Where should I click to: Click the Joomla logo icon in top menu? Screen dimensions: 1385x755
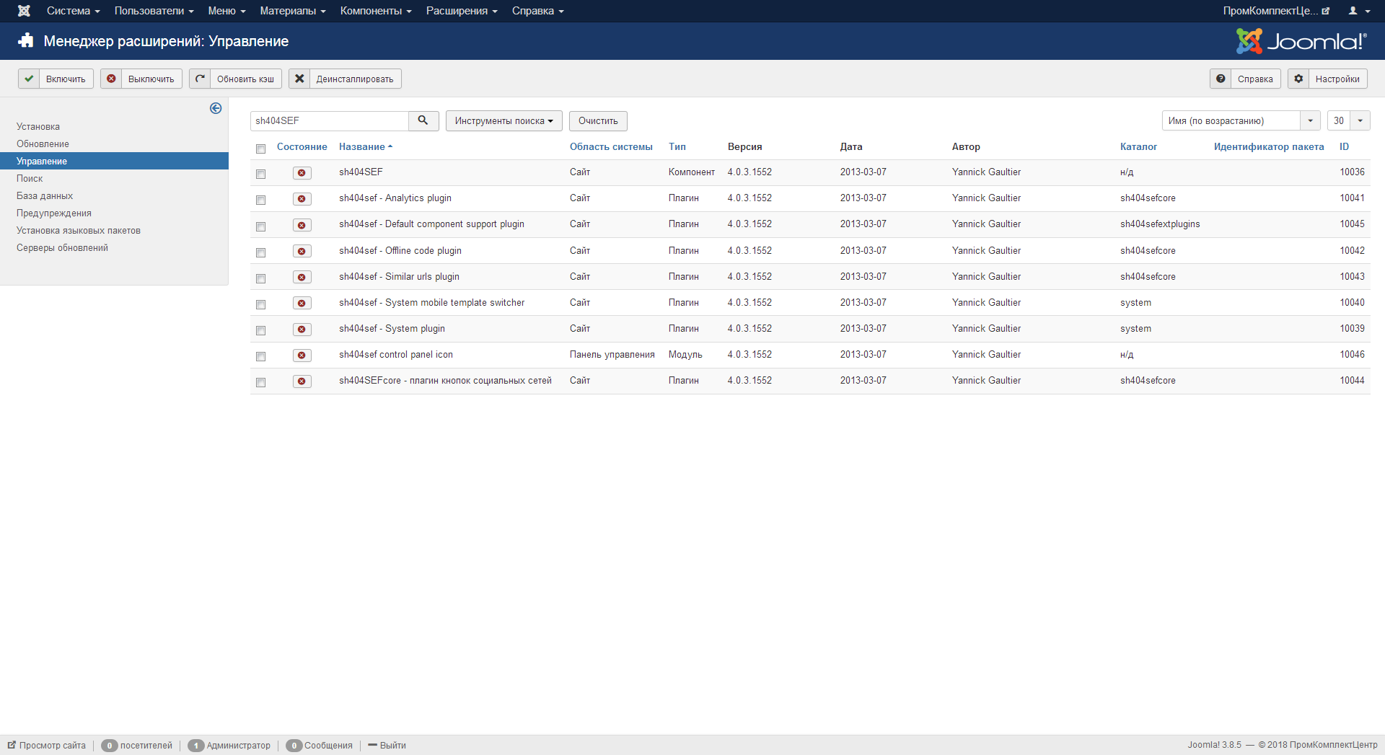pyautogui.click(x=24, y=11)
